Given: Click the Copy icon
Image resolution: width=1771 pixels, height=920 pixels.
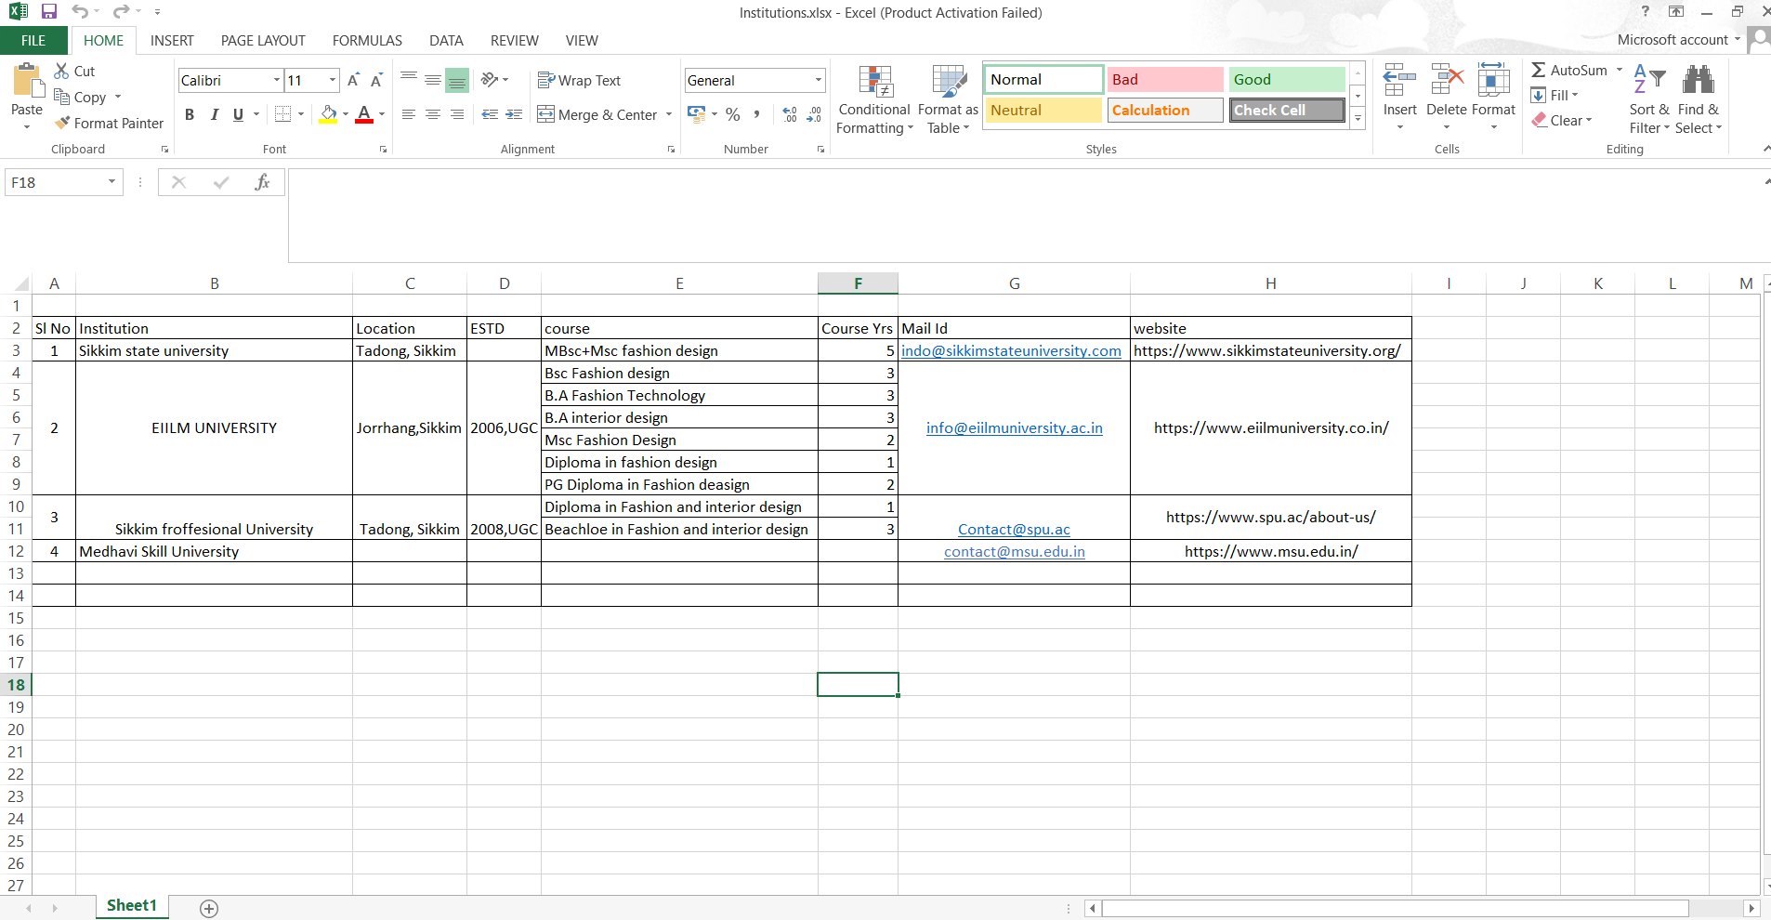Looking at the screenshot, I should pyautogui.click(x=62, y=97).
